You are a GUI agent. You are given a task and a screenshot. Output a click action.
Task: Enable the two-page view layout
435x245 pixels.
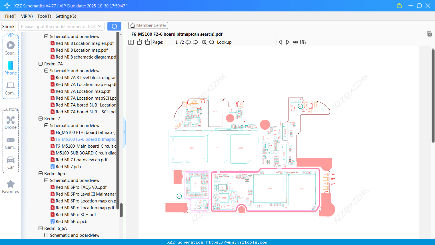pyautogui.click(x=131, y=42)
